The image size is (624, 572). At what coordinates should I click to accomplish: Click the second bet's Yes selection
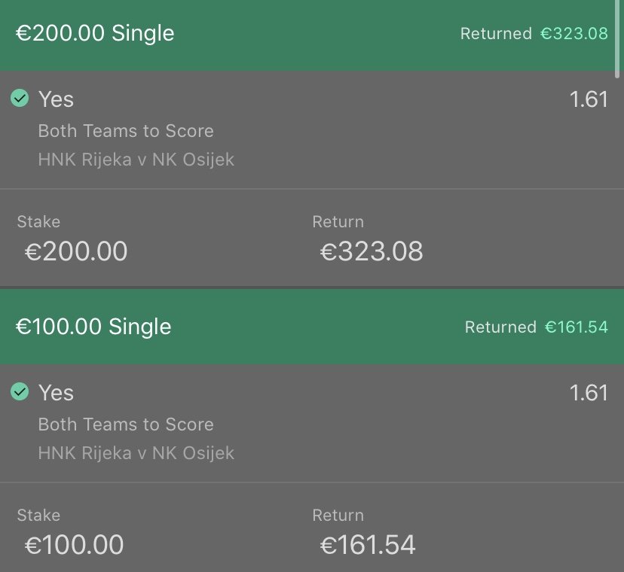[56, 393]
